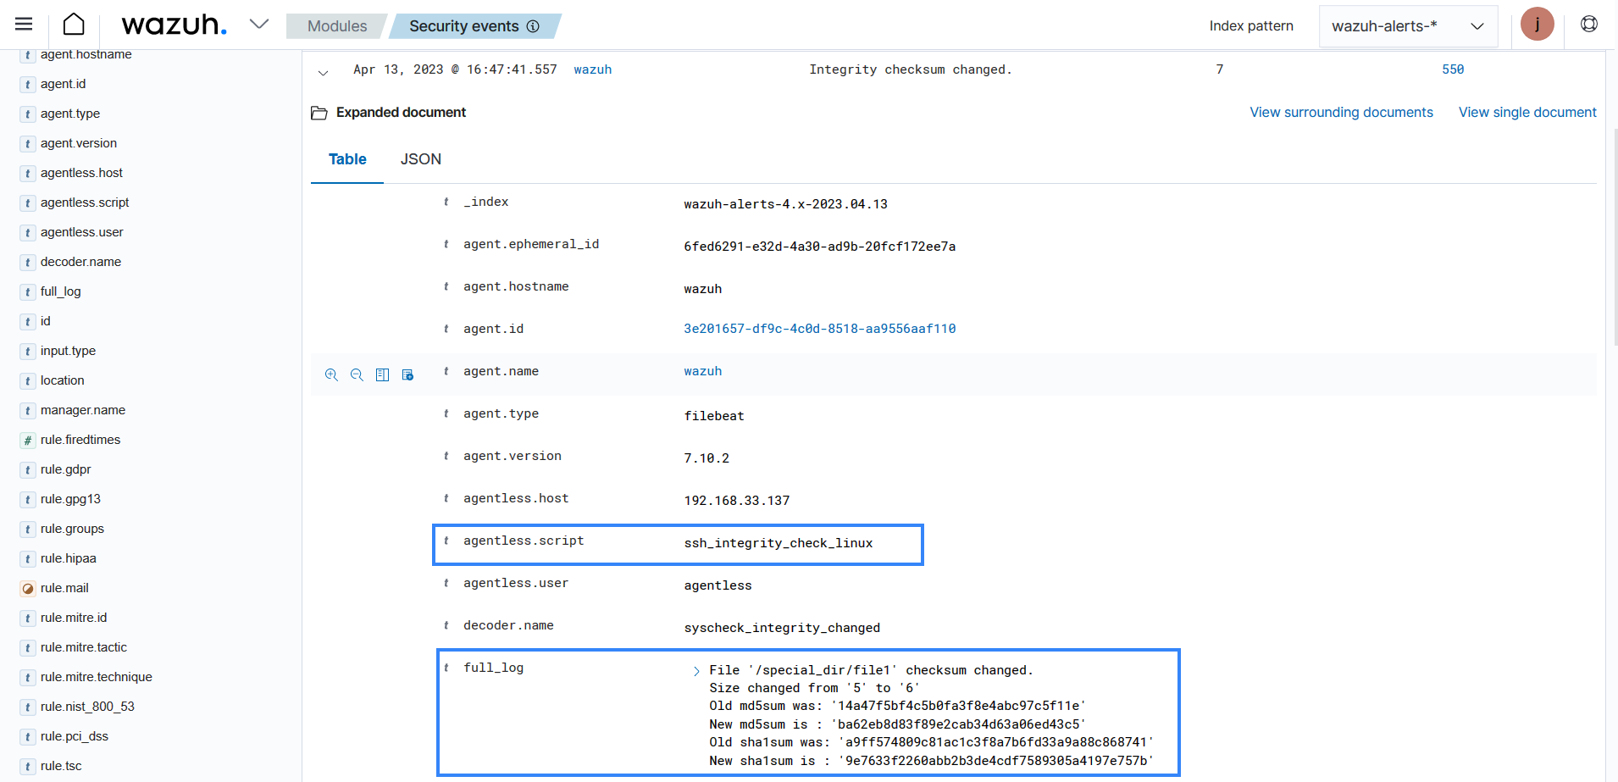Select decoder.name field in sidebar
Viewport: 1618px width, 782px height.
80,262
